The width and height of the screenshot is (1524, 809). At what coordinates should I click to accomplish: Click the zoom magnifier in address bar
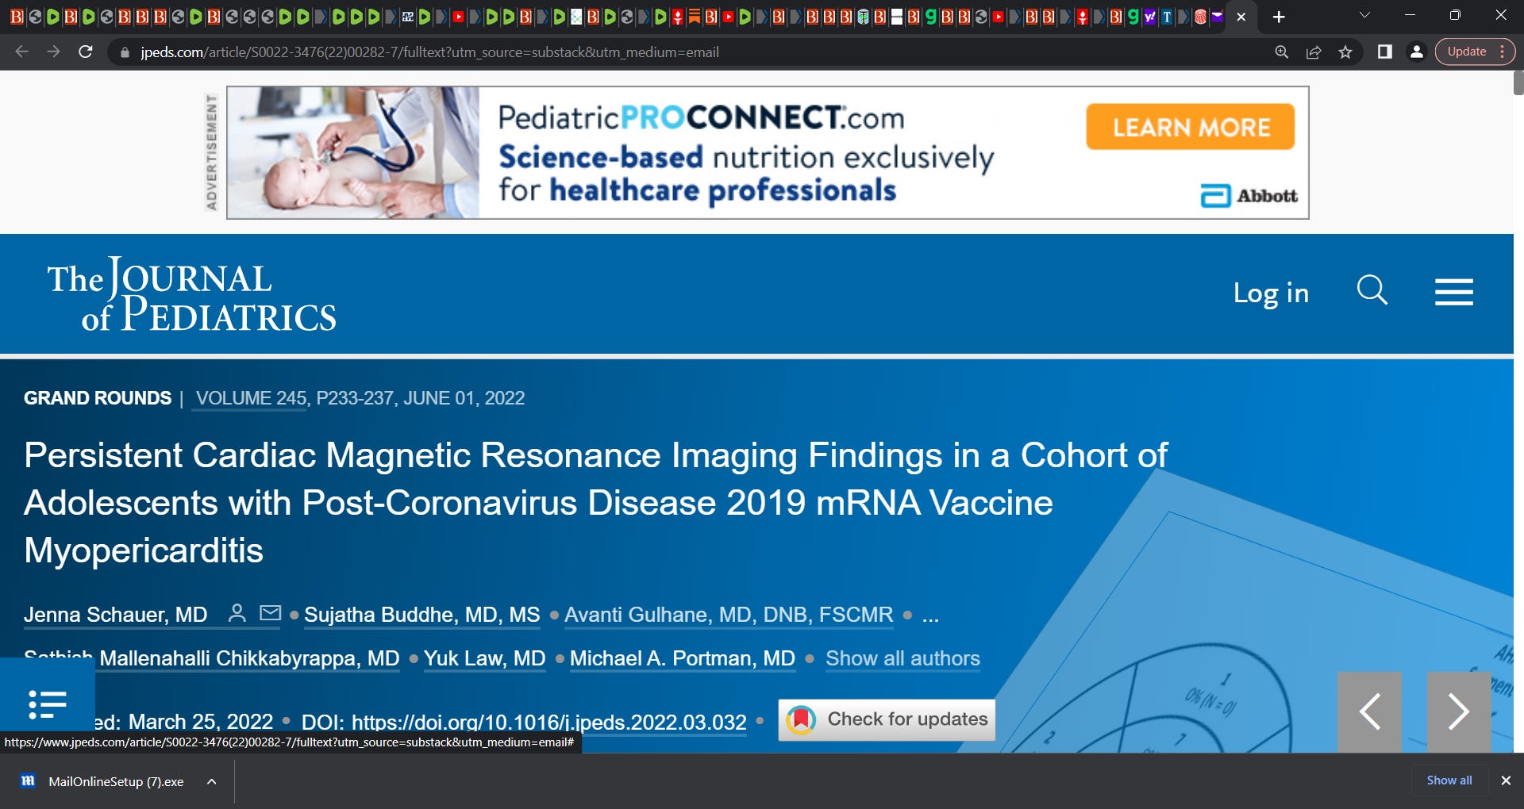coord(1282,52)
